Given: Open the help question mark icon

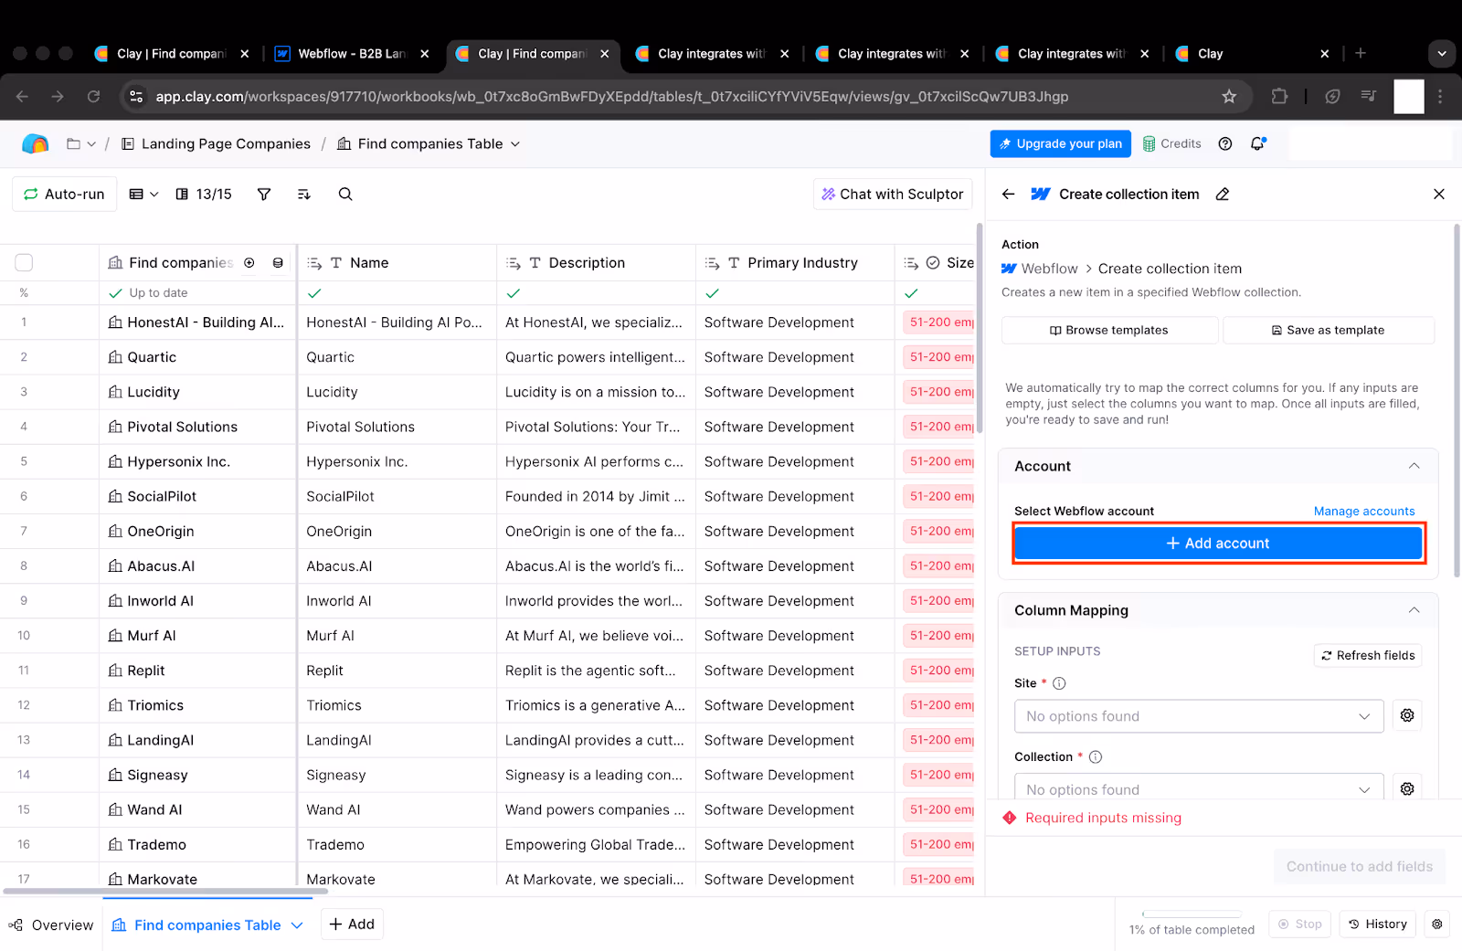Looking at the screenshot, I should click(1225, 143).
